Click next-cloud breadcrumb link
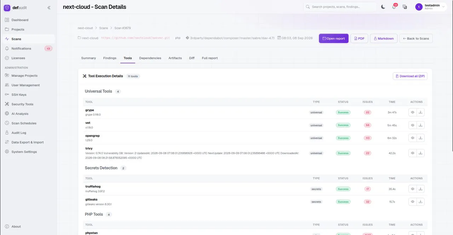 pyautogui.click(x=85, y=28)
